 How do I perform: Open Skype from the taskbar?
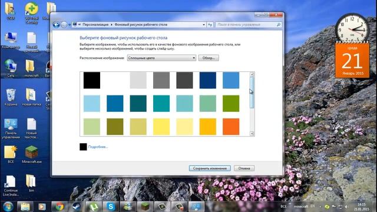point(111,207)
